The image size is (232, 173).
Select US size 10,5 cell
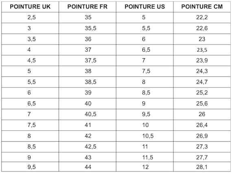[145, 136]
